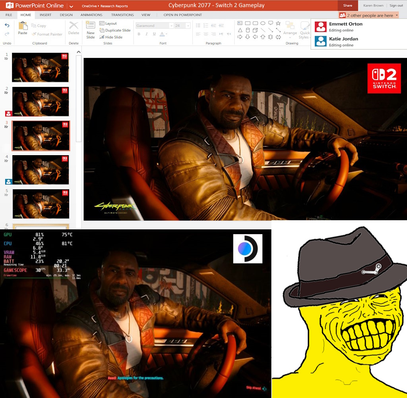Screen dimensions: 407x398
Task: Pick the font color button
Action: (162, 34)
